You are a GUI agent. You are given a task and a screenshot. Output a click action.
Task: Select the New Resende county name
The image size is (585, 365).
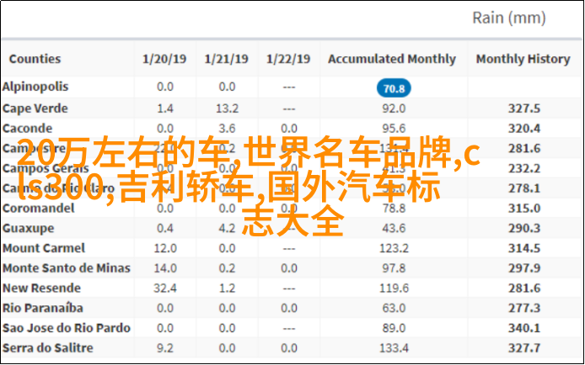(x=41, y=288)
